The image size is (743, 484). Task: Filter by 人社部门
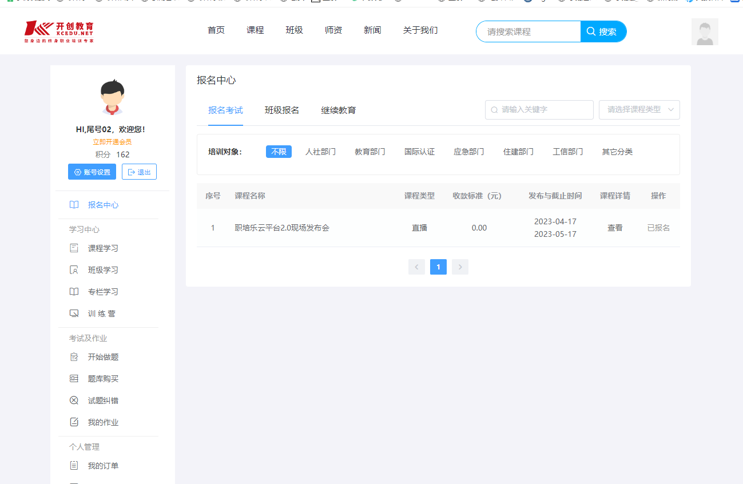click(320, 152)
